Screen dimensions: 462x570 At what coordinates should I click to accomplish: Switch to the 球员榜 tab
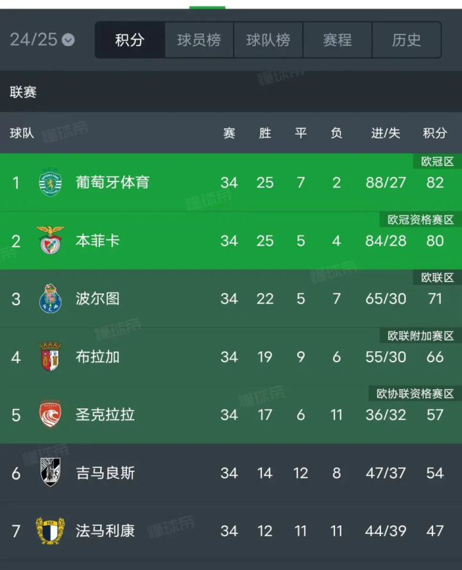(199, 40)
